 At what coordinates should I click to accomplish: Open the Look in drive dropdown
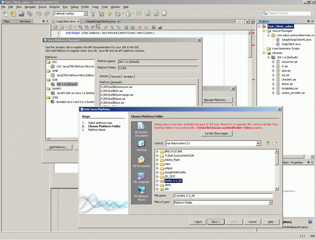click(258, 143)
